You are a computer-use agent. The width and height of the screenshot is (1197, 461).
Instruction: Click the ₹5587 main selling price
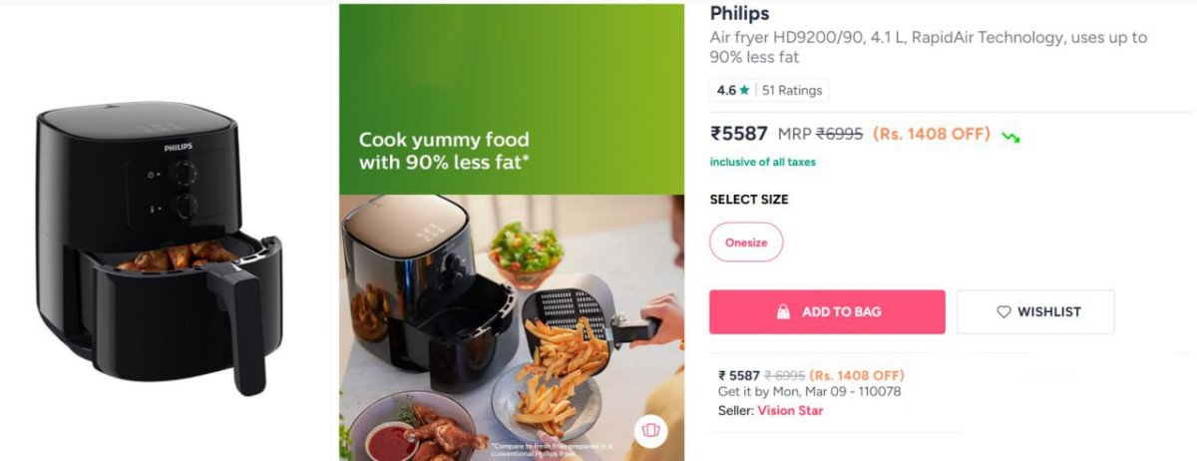coord(738,134)
